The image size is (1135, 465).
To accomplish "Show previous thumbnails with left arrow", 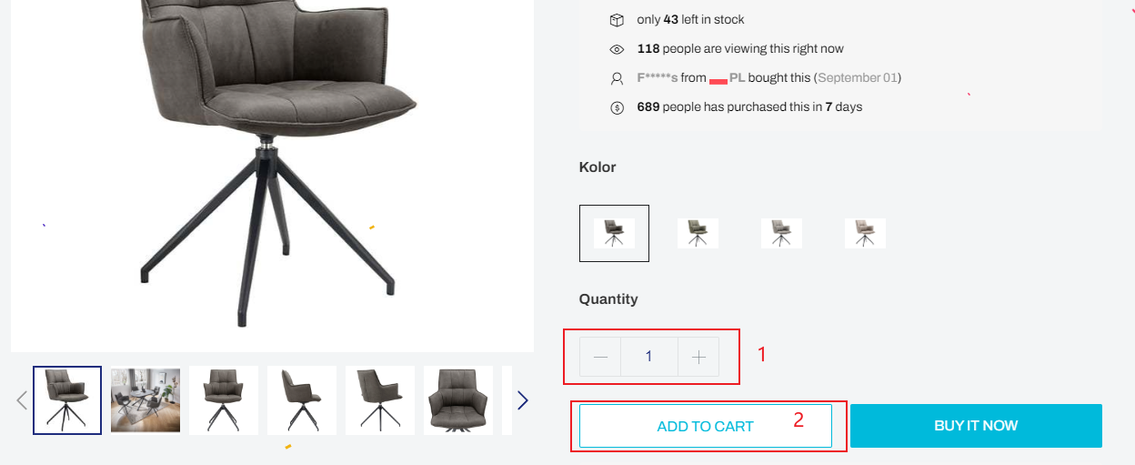I will [22, 400].
